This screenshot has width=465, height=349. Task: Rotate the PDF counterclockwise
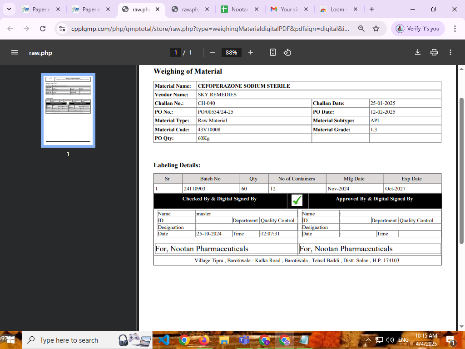pyautogui.click(x=287, y=52)
